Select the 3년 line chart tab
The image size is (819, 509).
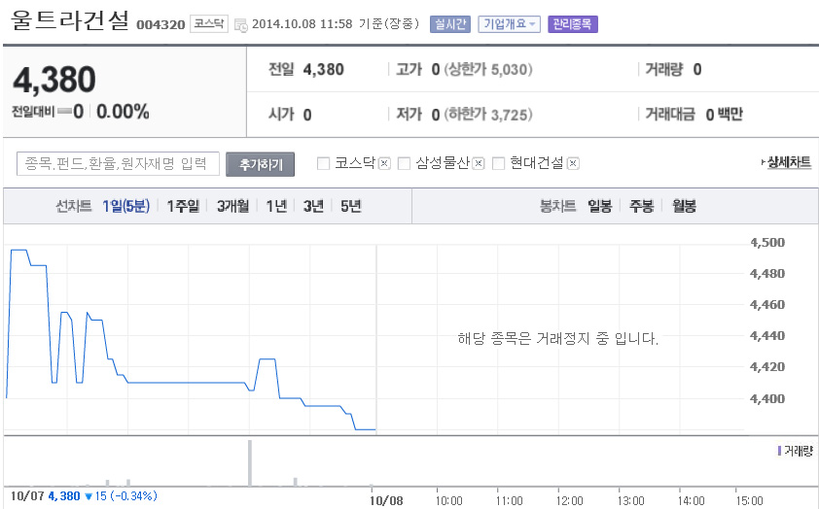(313, 206)
